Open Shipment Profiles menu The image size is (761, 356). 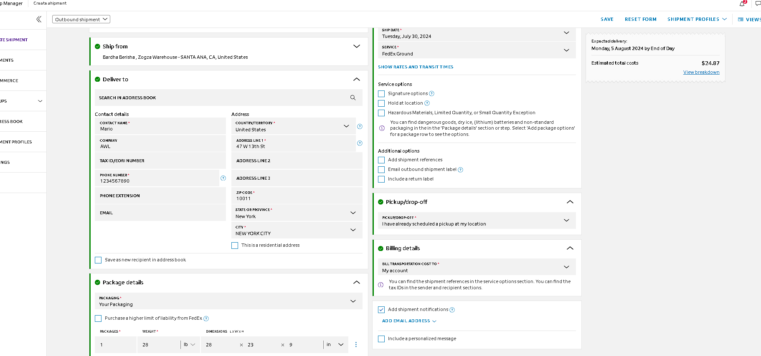697,19
